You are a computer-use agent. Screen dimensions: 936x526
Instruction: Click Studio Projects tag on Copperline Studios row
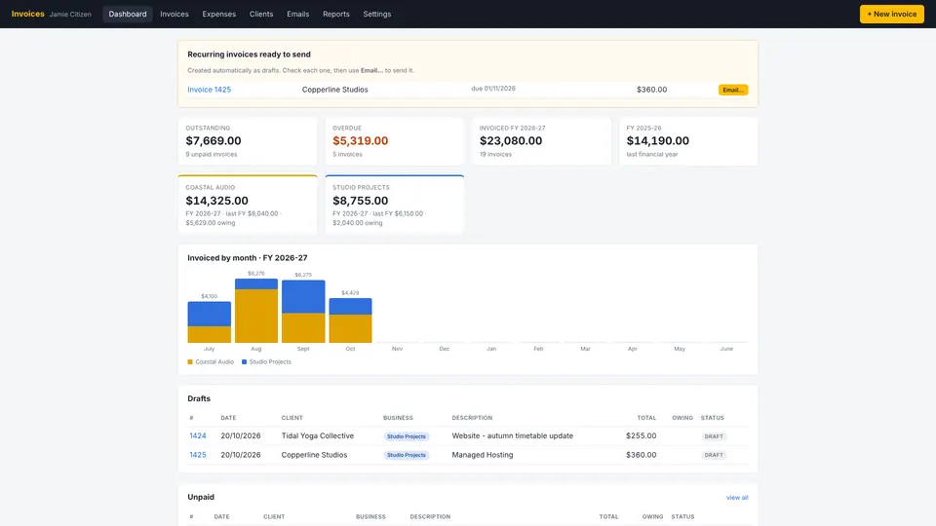pyautogui.click(x=407, y=455)
